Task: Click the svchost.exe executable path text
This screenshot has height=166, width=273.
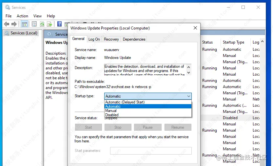Action: click(113, 87)
